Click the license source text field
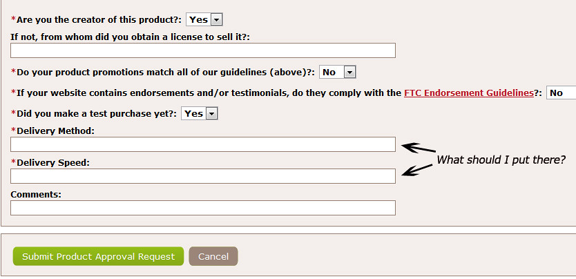The height and width of the screenshot is (279, 576). (x=203, y=50)
